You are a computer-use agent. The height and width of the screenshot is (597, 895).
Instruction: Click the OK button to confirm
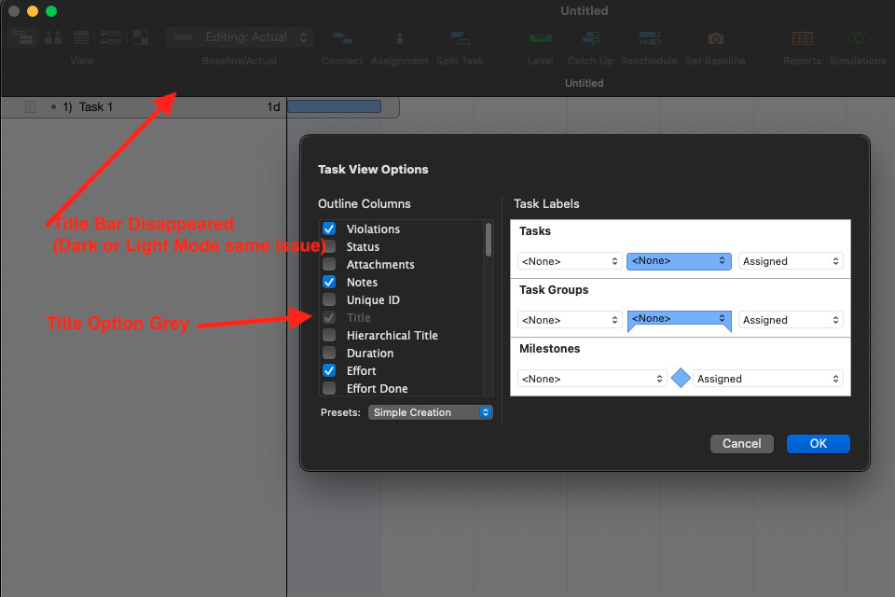(818, 443)
